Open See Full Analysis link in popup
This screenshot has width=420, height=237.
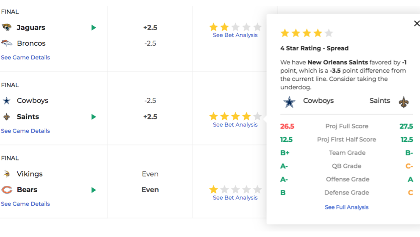tap(347, 207)
